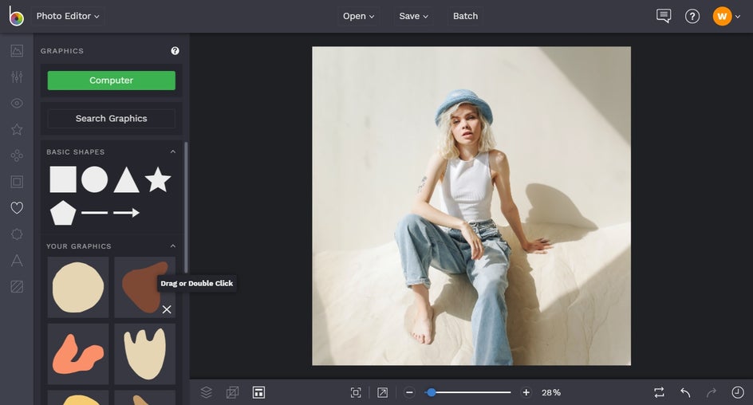Open the Open menu
753x405 pixels.
point(358,16)
